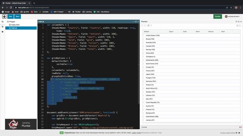Open the Google bookmark
The width and height of the screenshot is (243, 136).
click(x=6, y=12)
